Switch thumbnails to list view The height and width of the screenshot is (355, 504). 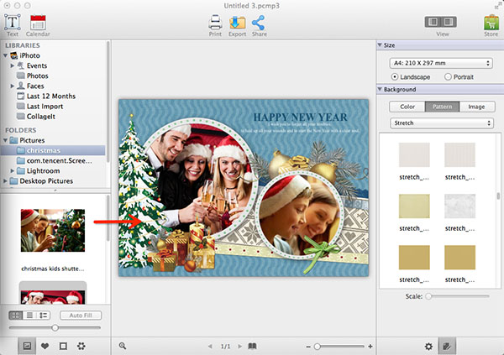coord(30,316)
